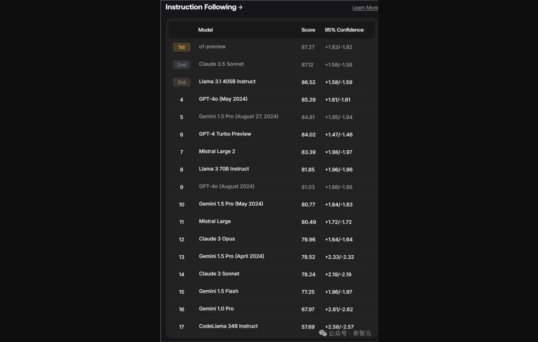Click the GPT-4 Turbo Preview entry

click(x=225, y=134)
